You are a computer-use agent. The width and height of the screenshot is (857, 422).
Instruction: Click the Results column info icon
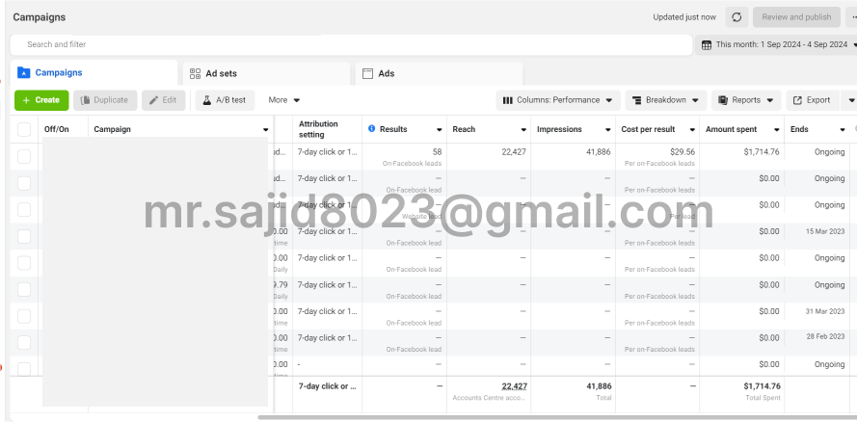372,129
